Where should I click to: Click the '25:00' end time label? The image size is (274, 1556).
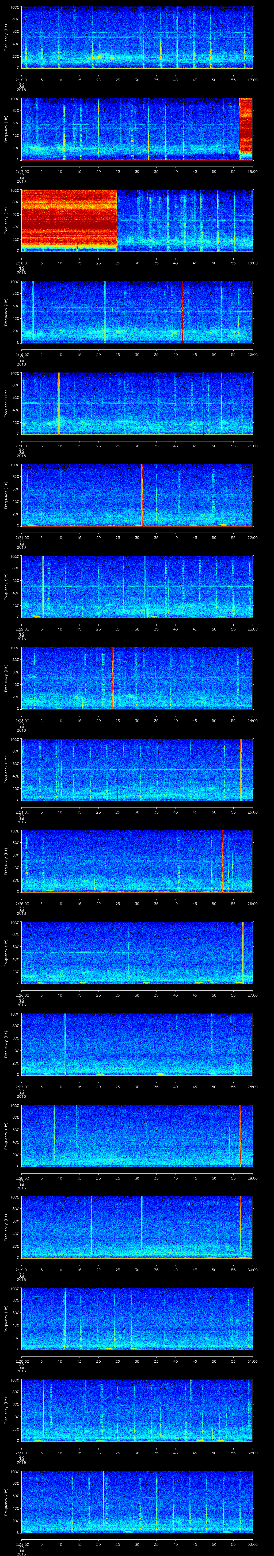[x=252, y=812]
